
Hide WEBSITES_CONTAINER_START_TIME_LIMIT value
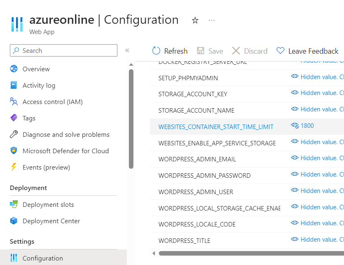295,125
